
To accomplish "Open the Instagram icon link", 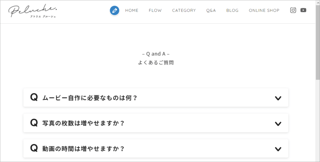I will (293, 10).
